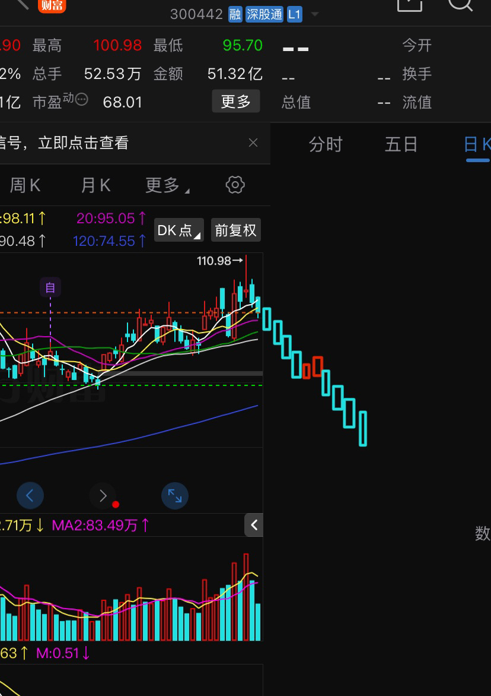Open search magnifier icon
Image resolution: width=491 pixels, height=696 pixels.
pyautogui.click(x=461, y=5)
